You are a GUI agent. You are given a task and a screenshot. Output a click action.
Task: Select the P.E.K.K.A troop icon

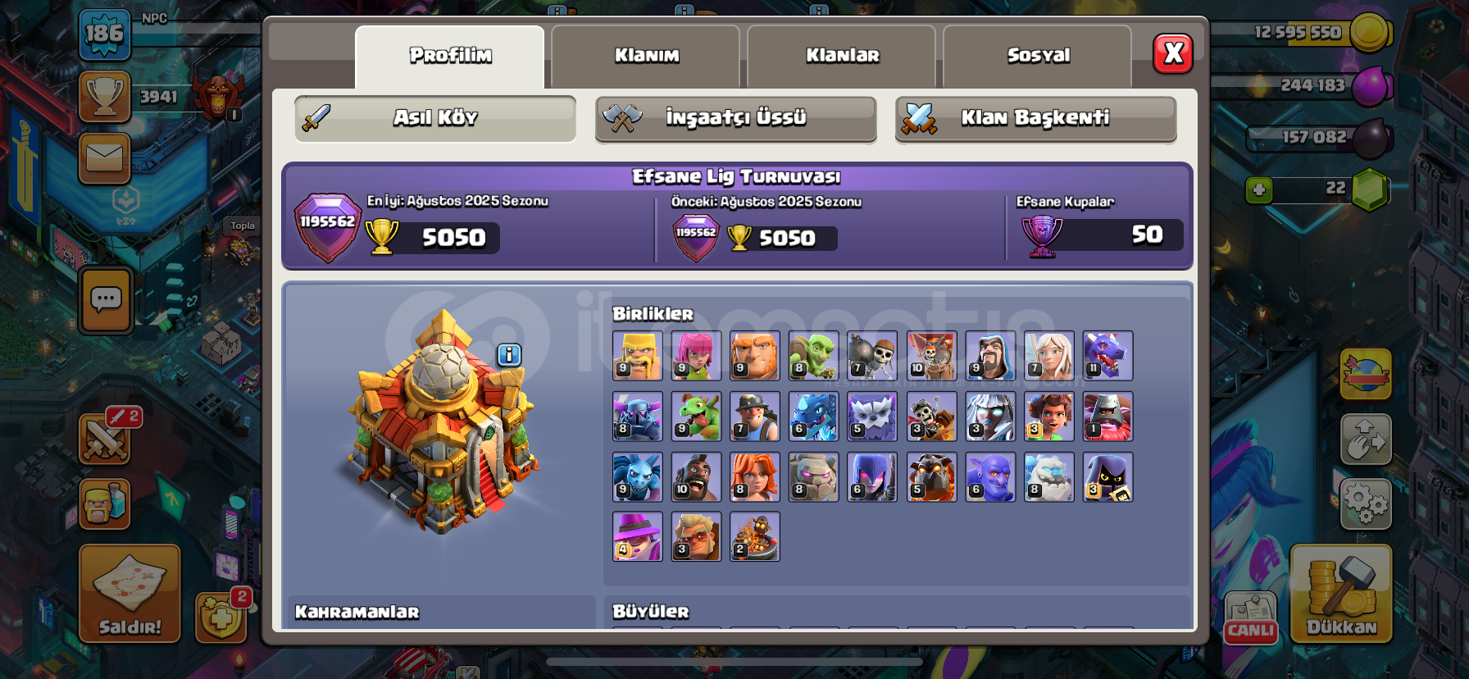pyautogui.click(x=638, y=417)
